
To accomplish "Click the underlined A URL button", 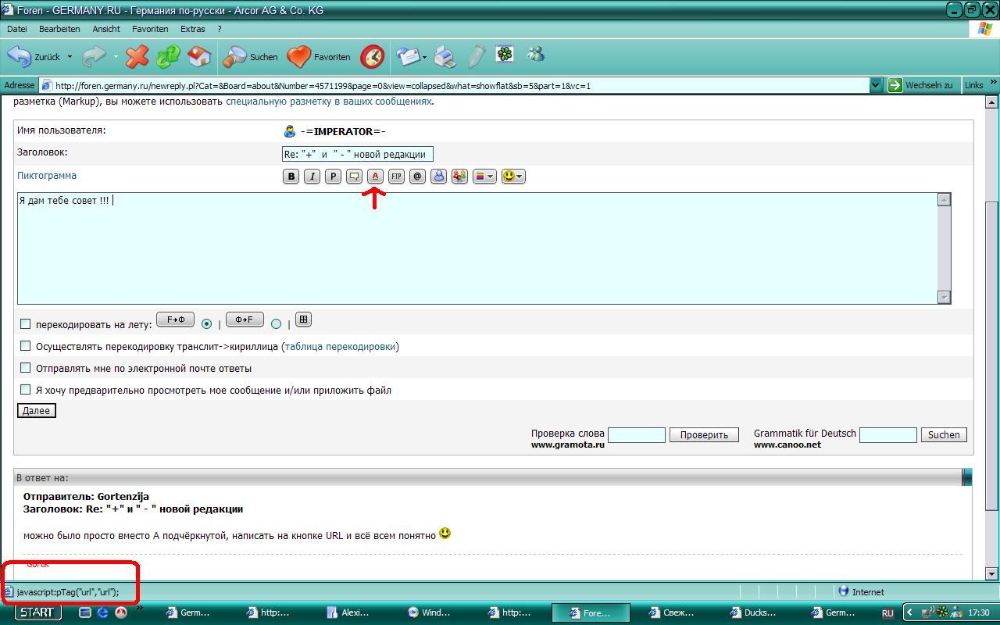I will pos(375,177).
